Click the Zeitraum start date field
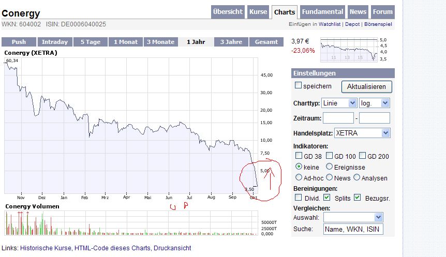The height and width of the screenshot is (257, 446). 338,118
